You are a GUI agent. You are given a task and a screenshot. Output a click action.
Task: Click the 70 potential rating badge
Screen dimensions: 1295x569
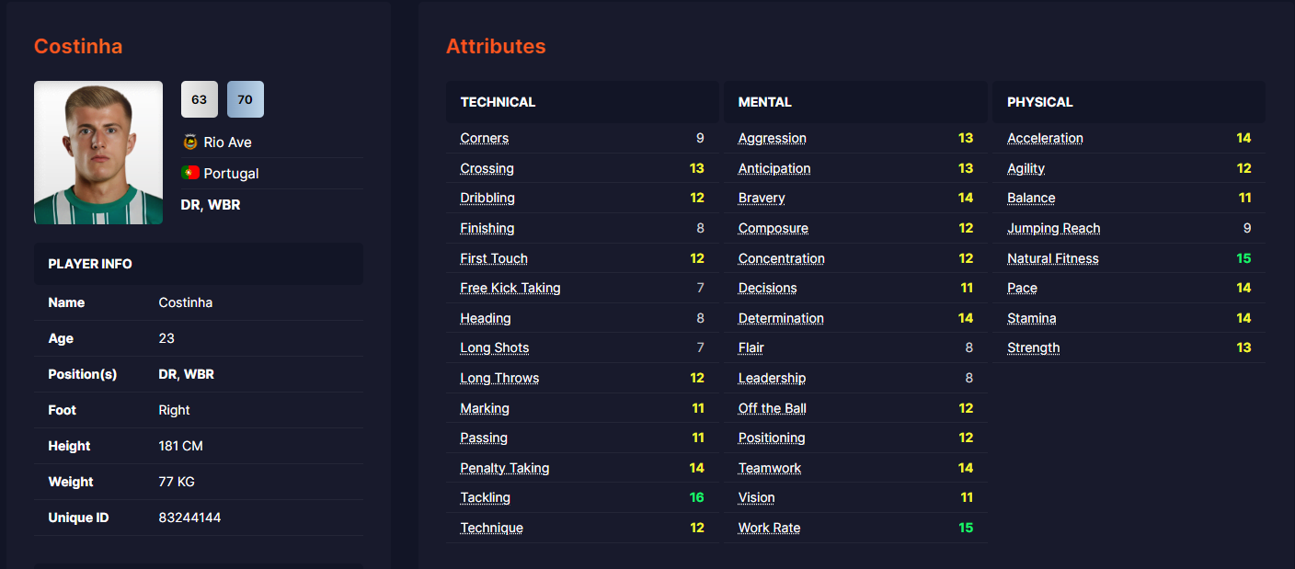[x=246, y=99]
